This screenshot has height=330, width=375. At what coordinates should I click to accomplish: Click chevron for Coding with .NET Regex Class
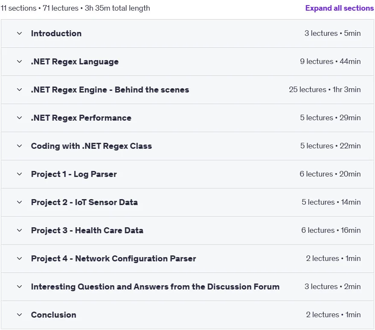[19, 146]
